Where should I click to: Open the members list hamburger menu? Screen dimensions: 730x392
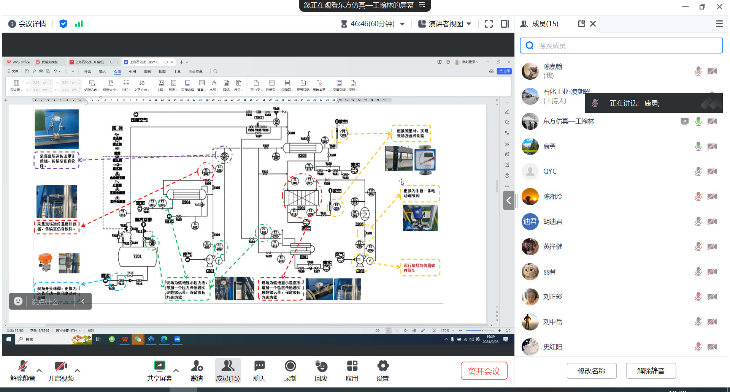(719, 24)
